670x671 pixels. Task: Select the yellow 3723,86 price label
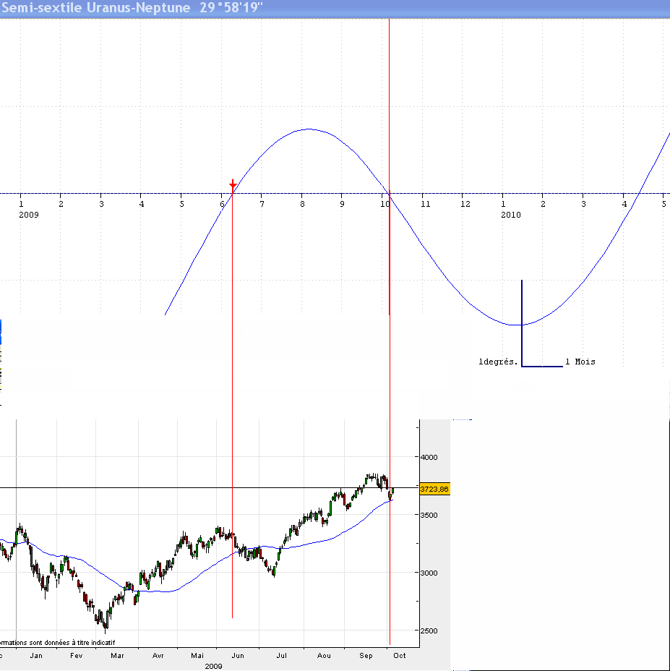coord(434,489)
